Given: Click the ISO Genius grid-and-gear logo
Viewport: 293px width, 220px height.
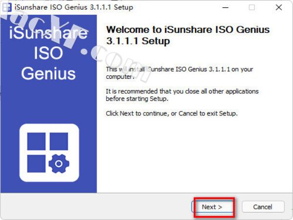Looking at the screenshot, I should (x=49, y=153).
